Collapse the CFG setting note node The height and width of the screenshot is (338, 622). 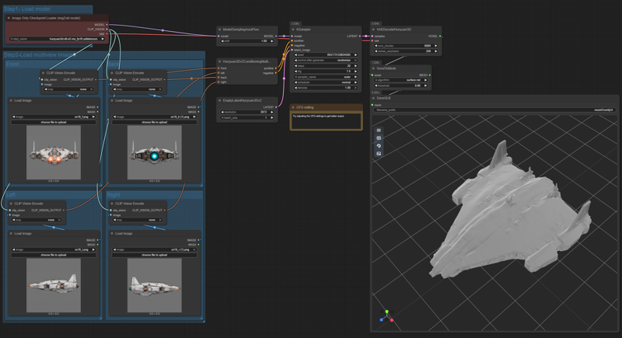coord(293,107)
